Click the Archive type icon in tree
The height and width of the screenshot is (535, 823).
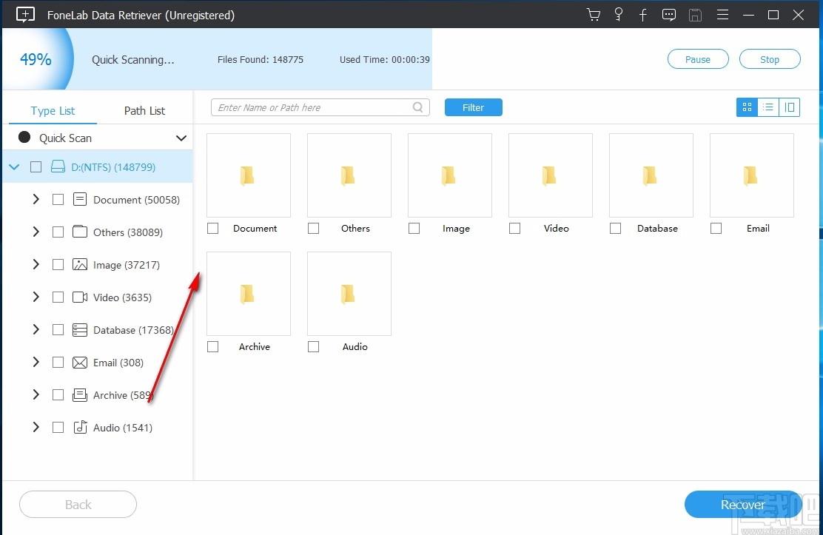pyautogui.click(x=80, y=395)
